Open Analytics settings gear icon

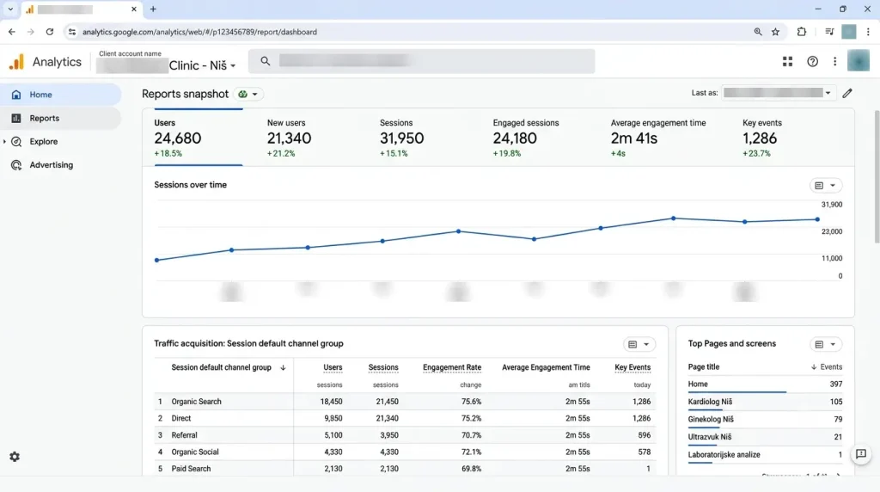coord(15,457)
